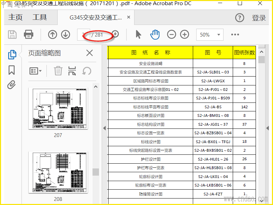Image resolution: width=273 pixels, height=205 pixels.
Task: Activate the hand pan tool
Action: click(x=155, y=35)
